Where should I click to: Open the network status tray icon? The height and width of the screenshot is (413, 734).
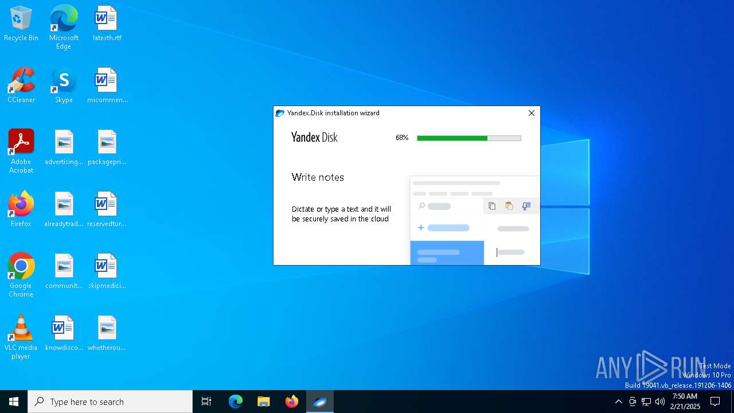click(646, 402)
